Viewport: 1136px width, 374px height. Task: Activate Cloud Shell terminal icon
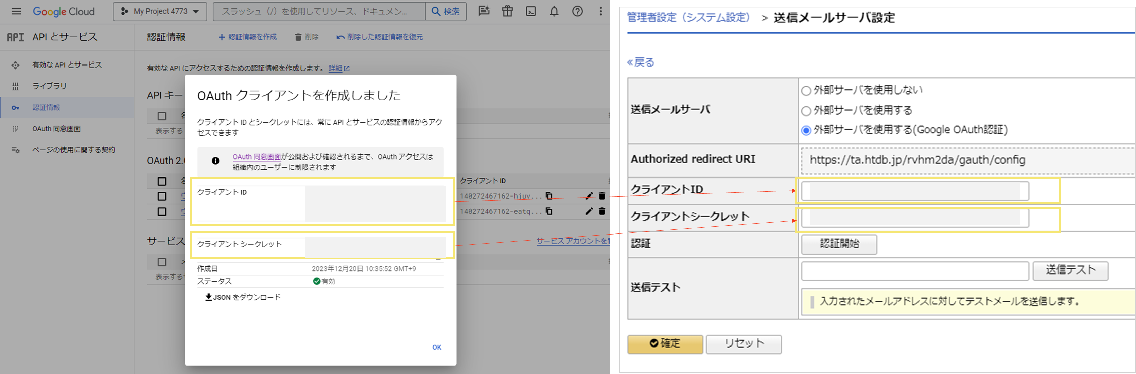point(530,12)
